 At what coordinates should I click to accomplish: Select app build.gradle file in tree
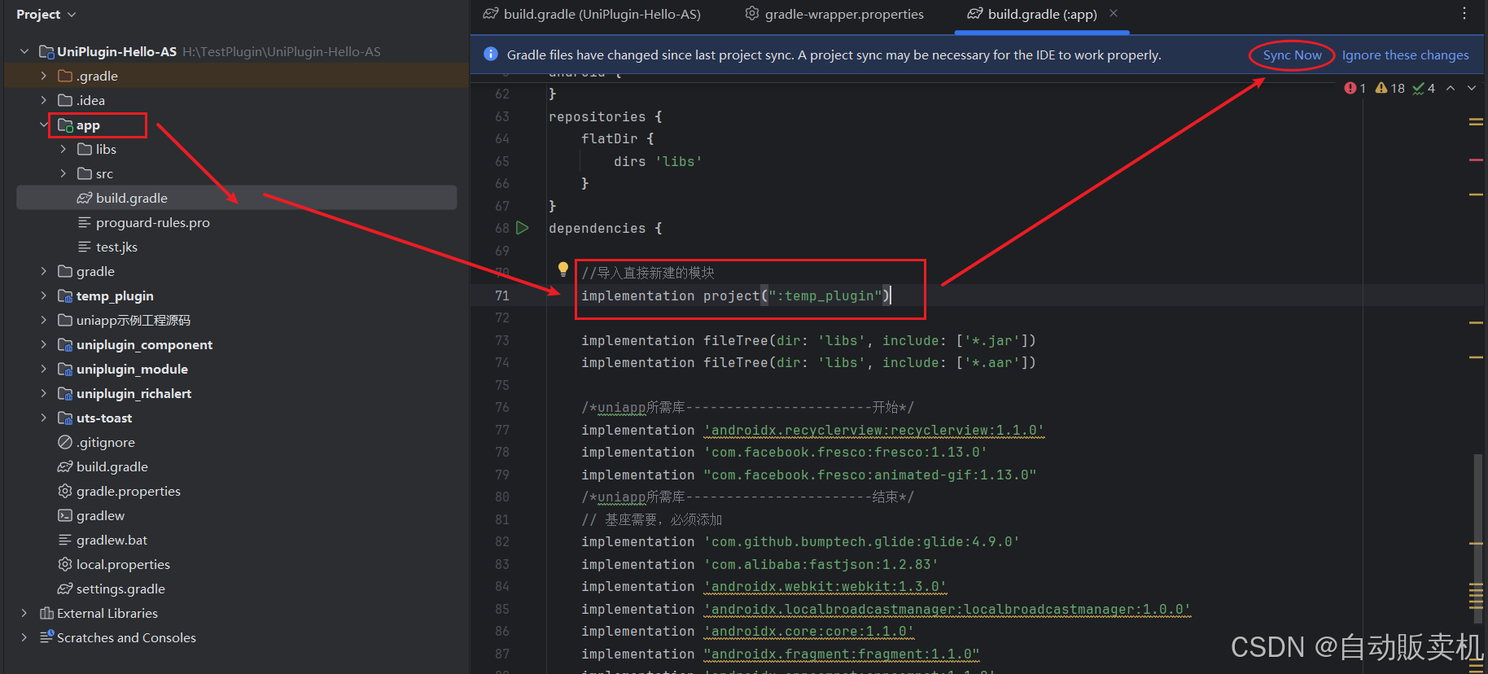pyautogui.click(x=236, y=198)
